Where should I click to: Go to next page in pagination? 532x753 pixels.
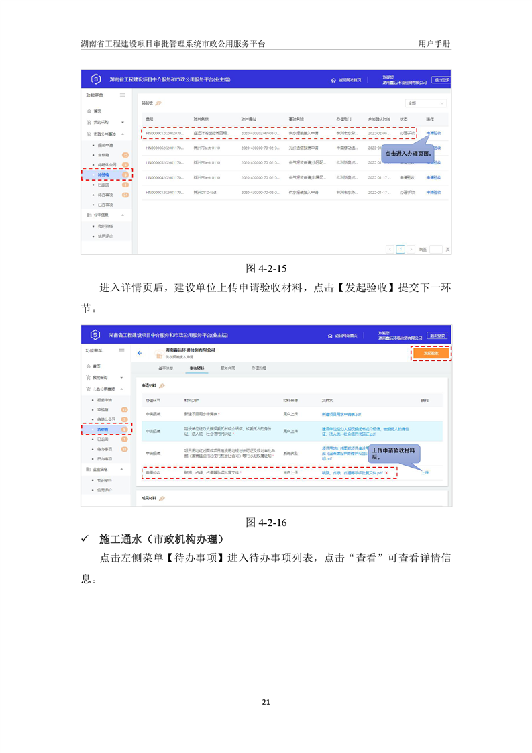tap(411, 249)
